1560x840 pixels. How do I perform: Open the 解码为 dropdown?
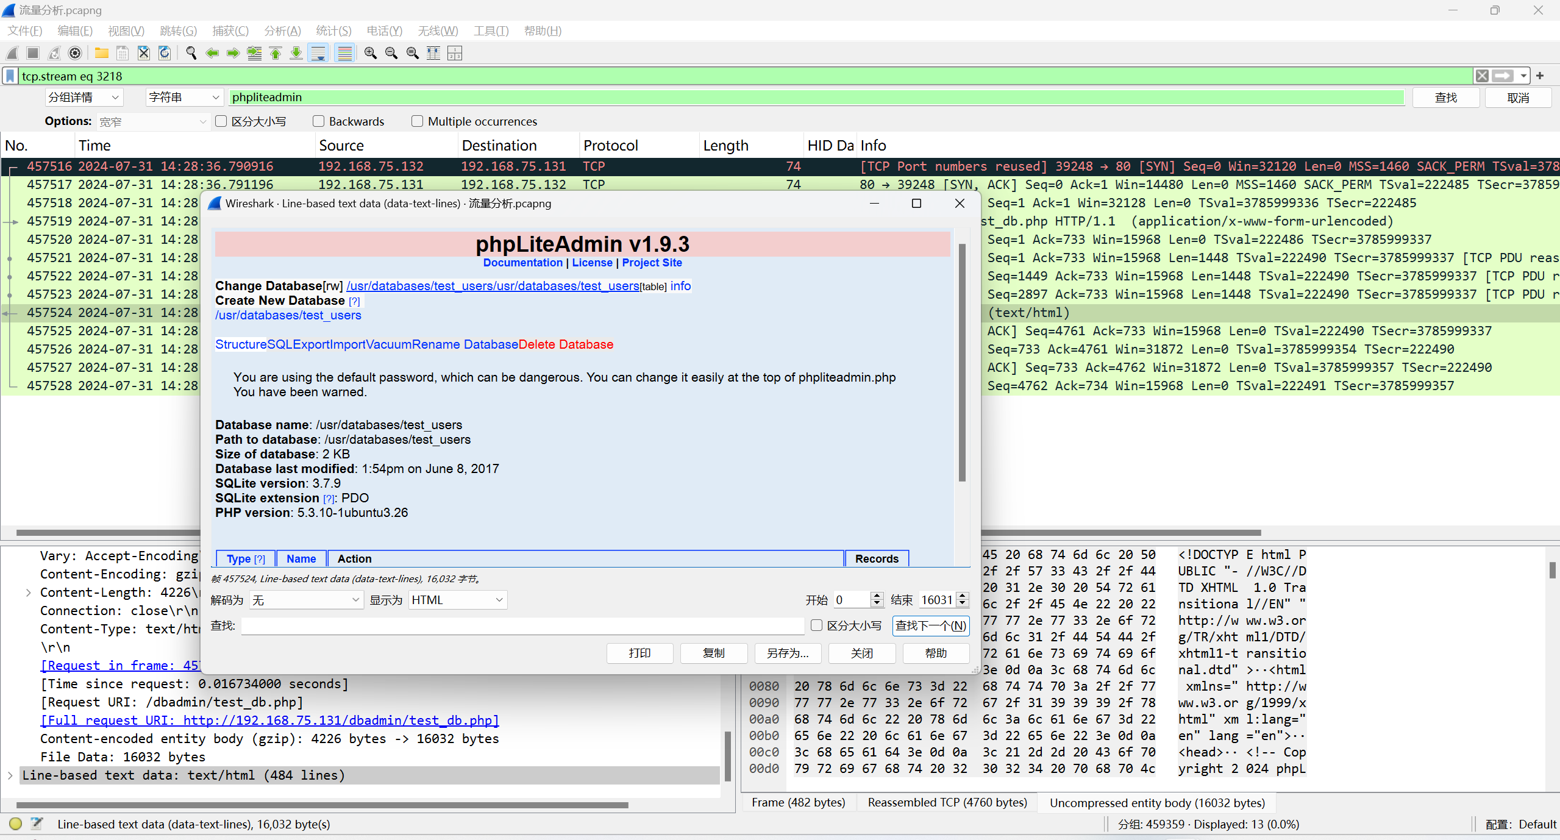pos(307,600)
